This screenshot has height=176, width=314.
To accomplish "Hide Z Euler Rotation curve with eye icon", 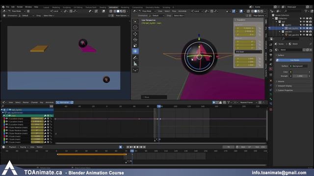I will coord(6,133).
